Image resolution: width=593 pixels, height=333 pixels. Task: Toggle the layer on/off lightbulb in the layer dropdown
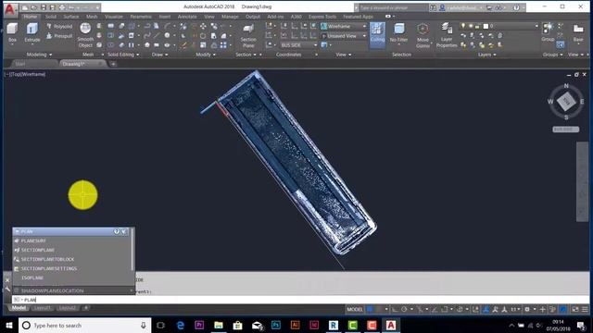coord(463,26)
